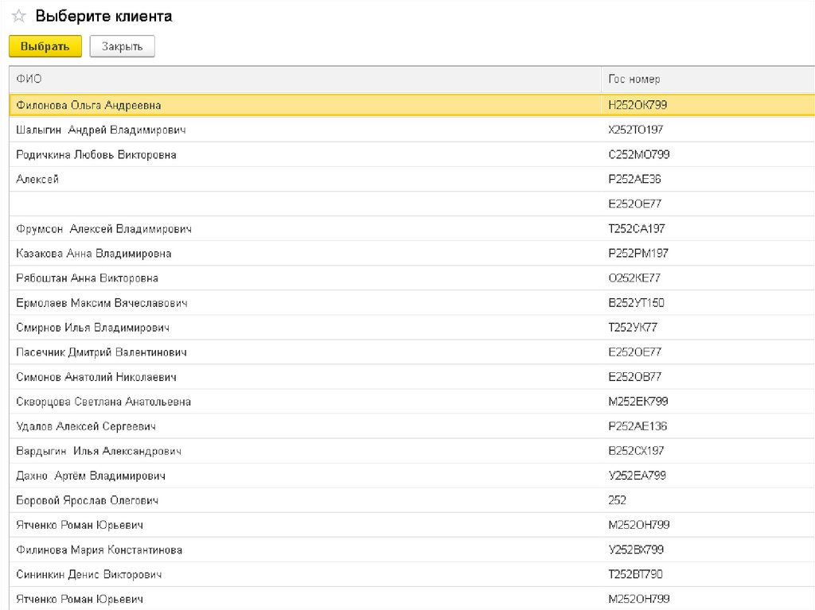Choose Филинова Мария Константинова row

pyautogui.click(x=99, y=550)
